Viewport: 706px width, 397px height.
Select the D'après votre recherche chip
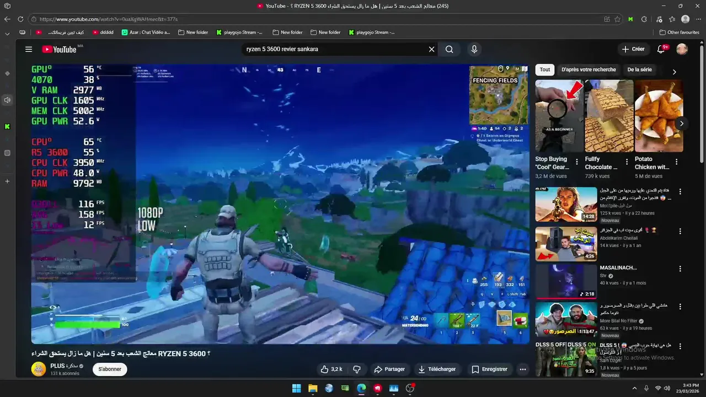click(x=589, y=69)
